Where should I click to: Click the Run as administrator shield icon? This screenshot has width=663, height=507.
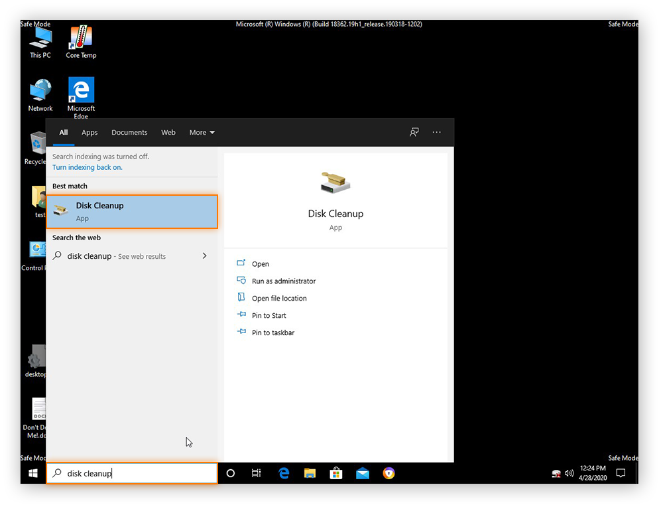tap(241, 280)
